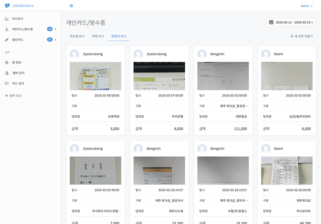Click the JOBIS&Villains logo icon

(7, 5)
